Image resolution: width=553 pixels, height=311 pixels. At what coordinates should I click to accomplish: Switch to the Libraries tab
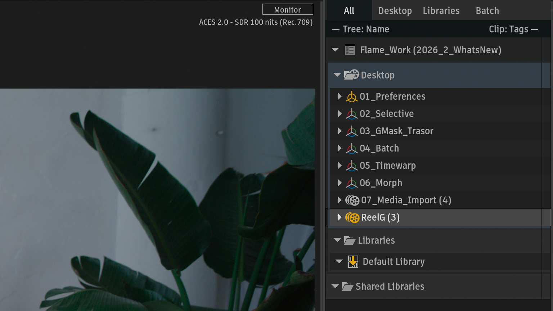coord(441,11)
